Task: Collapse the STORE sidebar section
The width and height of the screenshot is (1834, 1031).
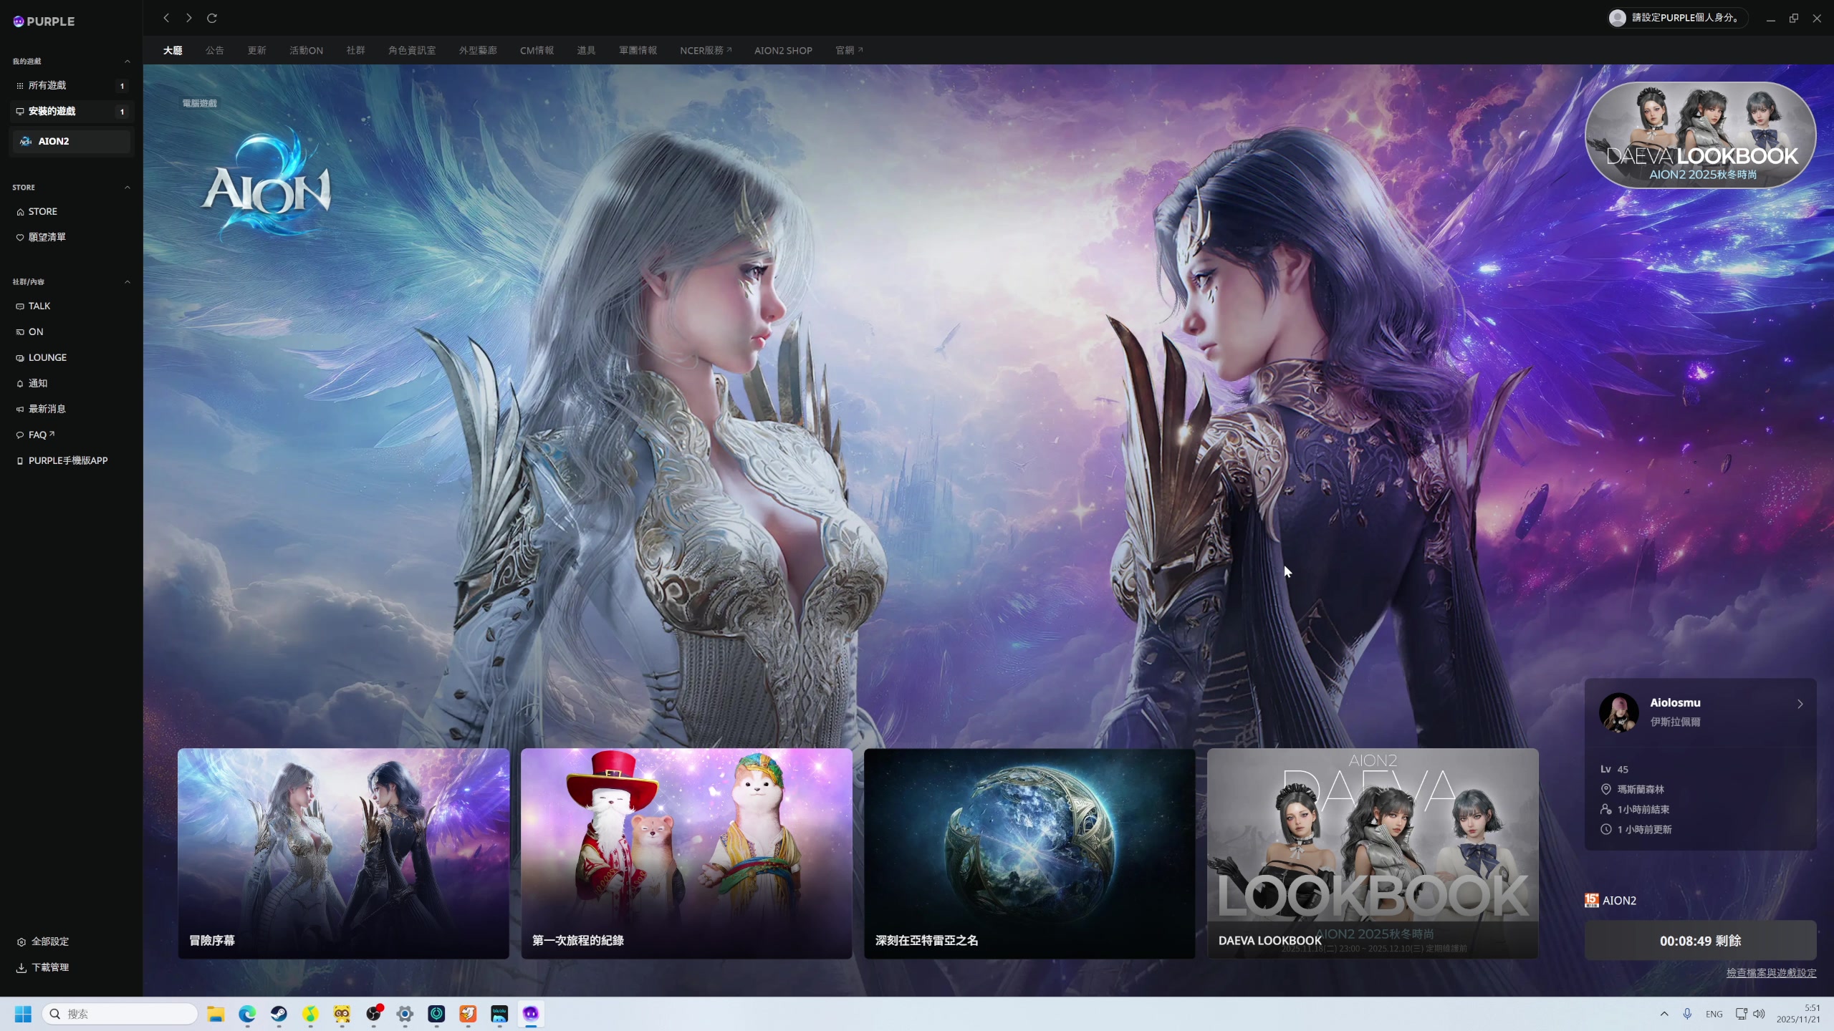Action: pos(128,188)
